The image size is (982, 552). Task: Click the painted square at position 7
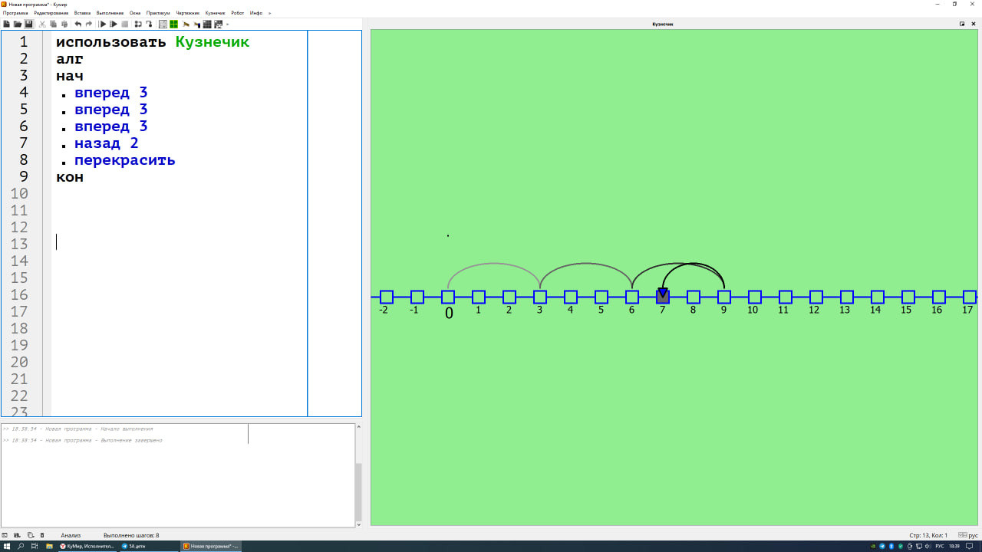pyautogui.click(x=663, y=297)
